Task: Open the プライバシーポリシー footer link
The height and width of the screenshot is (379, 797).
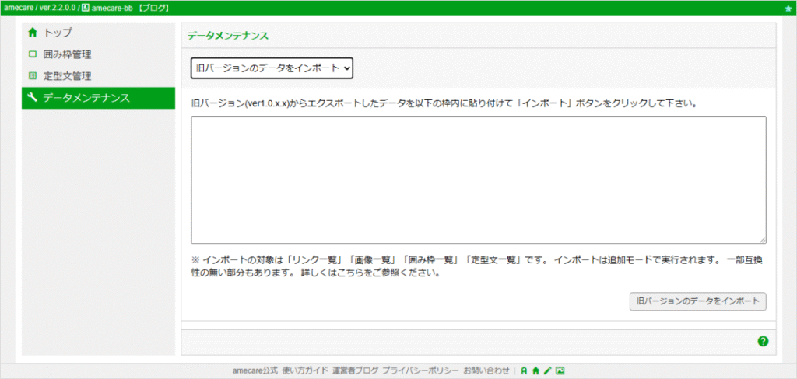Action: point(421,371)
